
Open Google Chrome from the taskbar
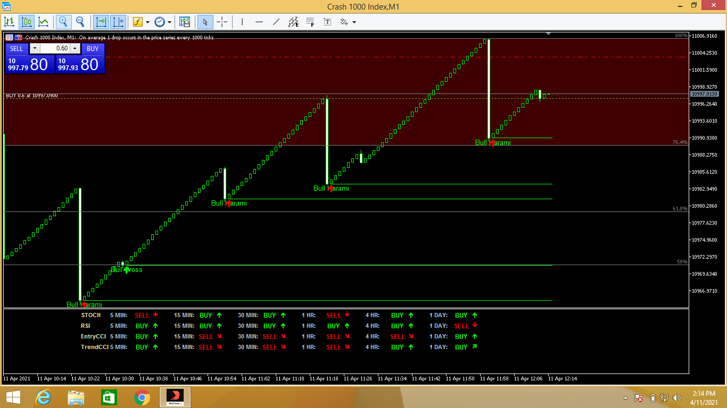(142, 397)
